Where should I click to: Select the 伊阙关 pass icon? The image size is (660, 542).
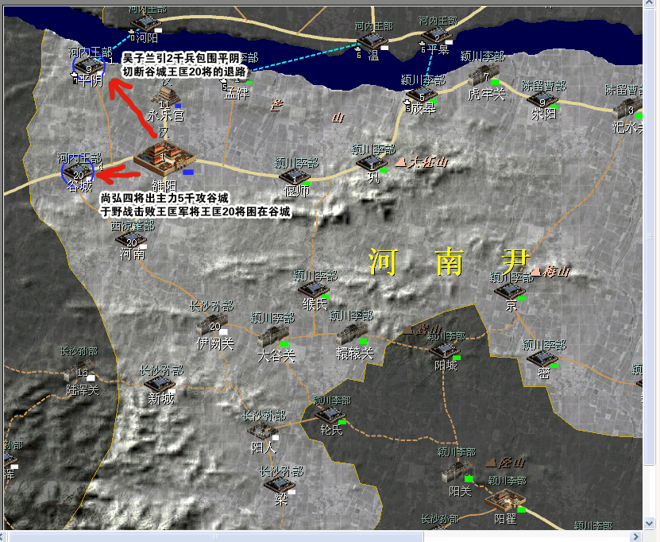[x=212, y=326]
